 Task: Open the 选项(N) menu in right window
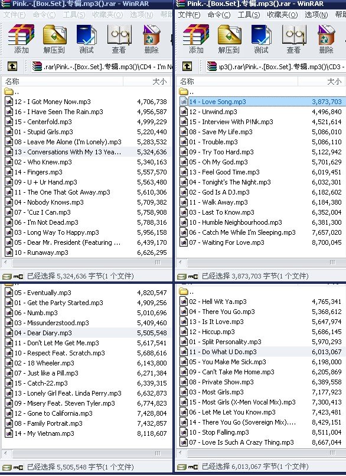tap(316, 15)
